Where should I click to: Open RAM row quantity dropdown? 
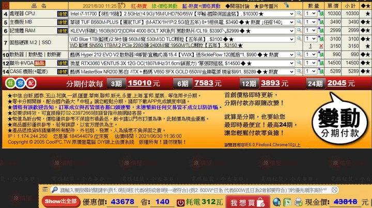coord(311,31)
